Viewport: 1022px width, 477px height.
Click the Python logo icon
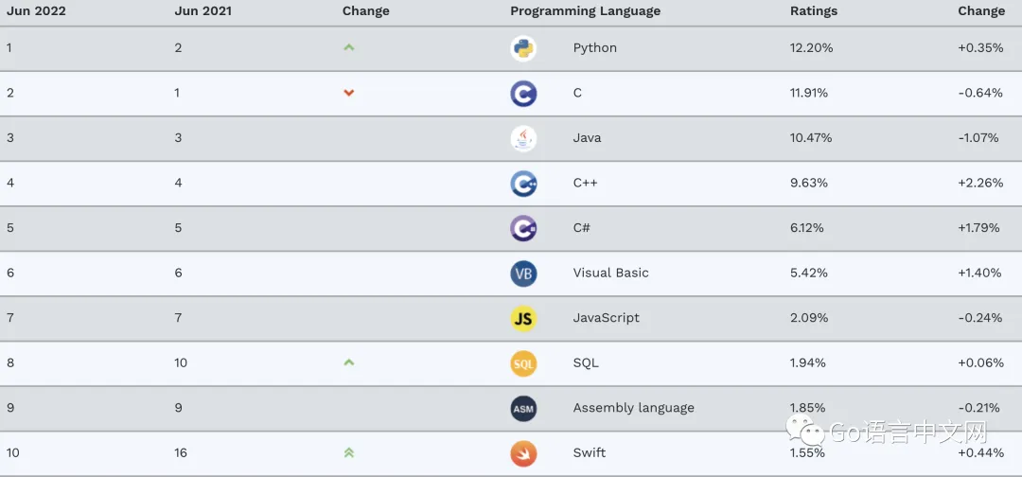tap(523, 48)
